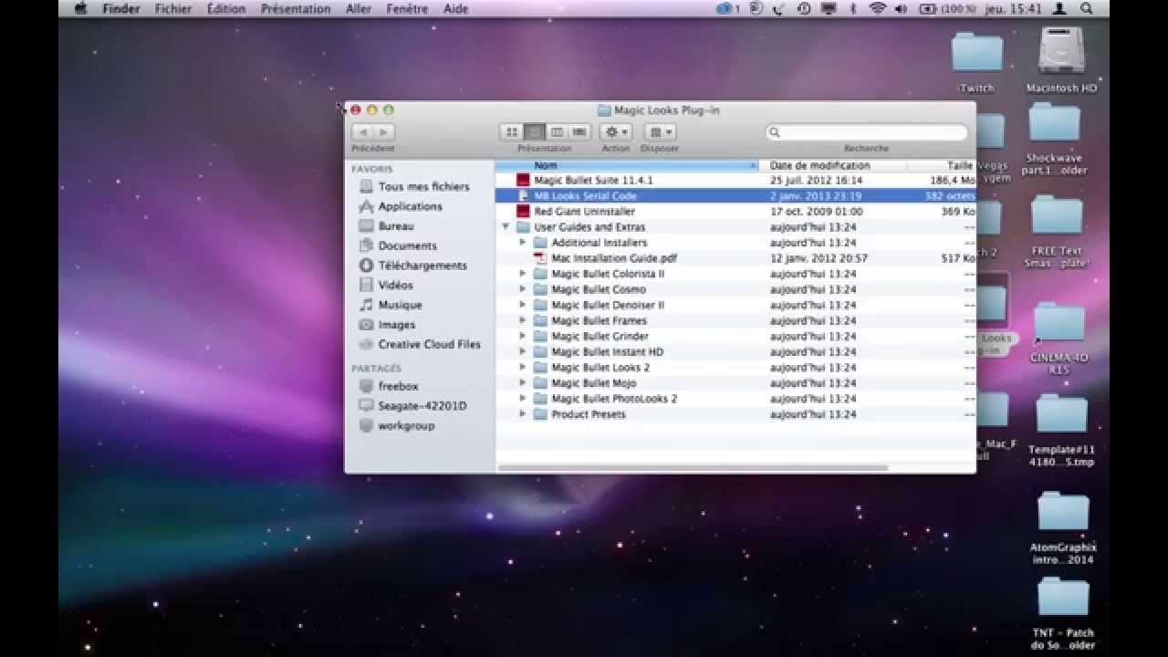This screenshot has width=1168, height=657.
Task: Open the Fenêtre menu
Action: pos(407,8)
